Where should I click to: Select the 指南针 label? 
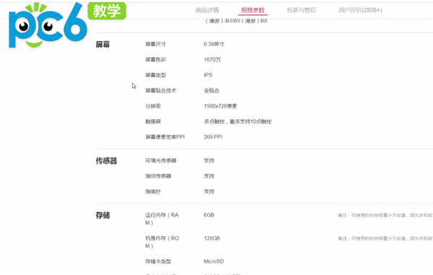pyautogui.click(x=153, y=191)
